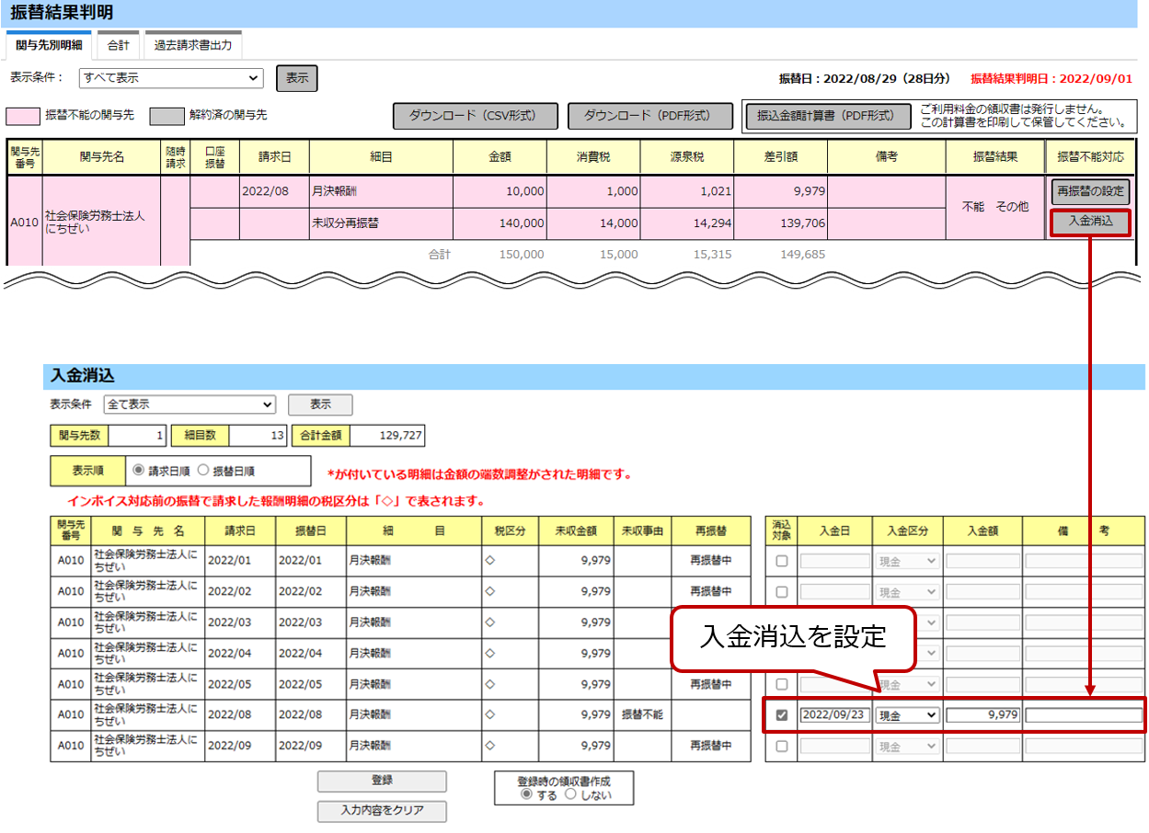Open the 全て表示 dropdown in 入金消込
The height and width of the screenshot is (833, 1149).
click(x=190, y=404)
